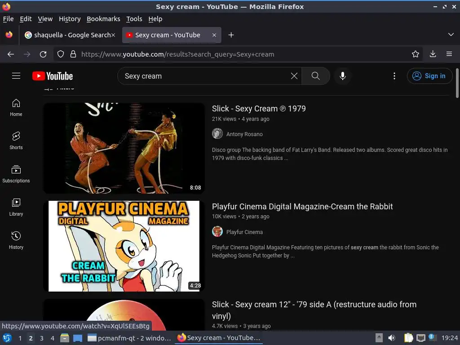This screenshot has width=460, height=345.
Task: Expand the list all tabs chevron
Action: pyautogui.click(x=451, y=35)
